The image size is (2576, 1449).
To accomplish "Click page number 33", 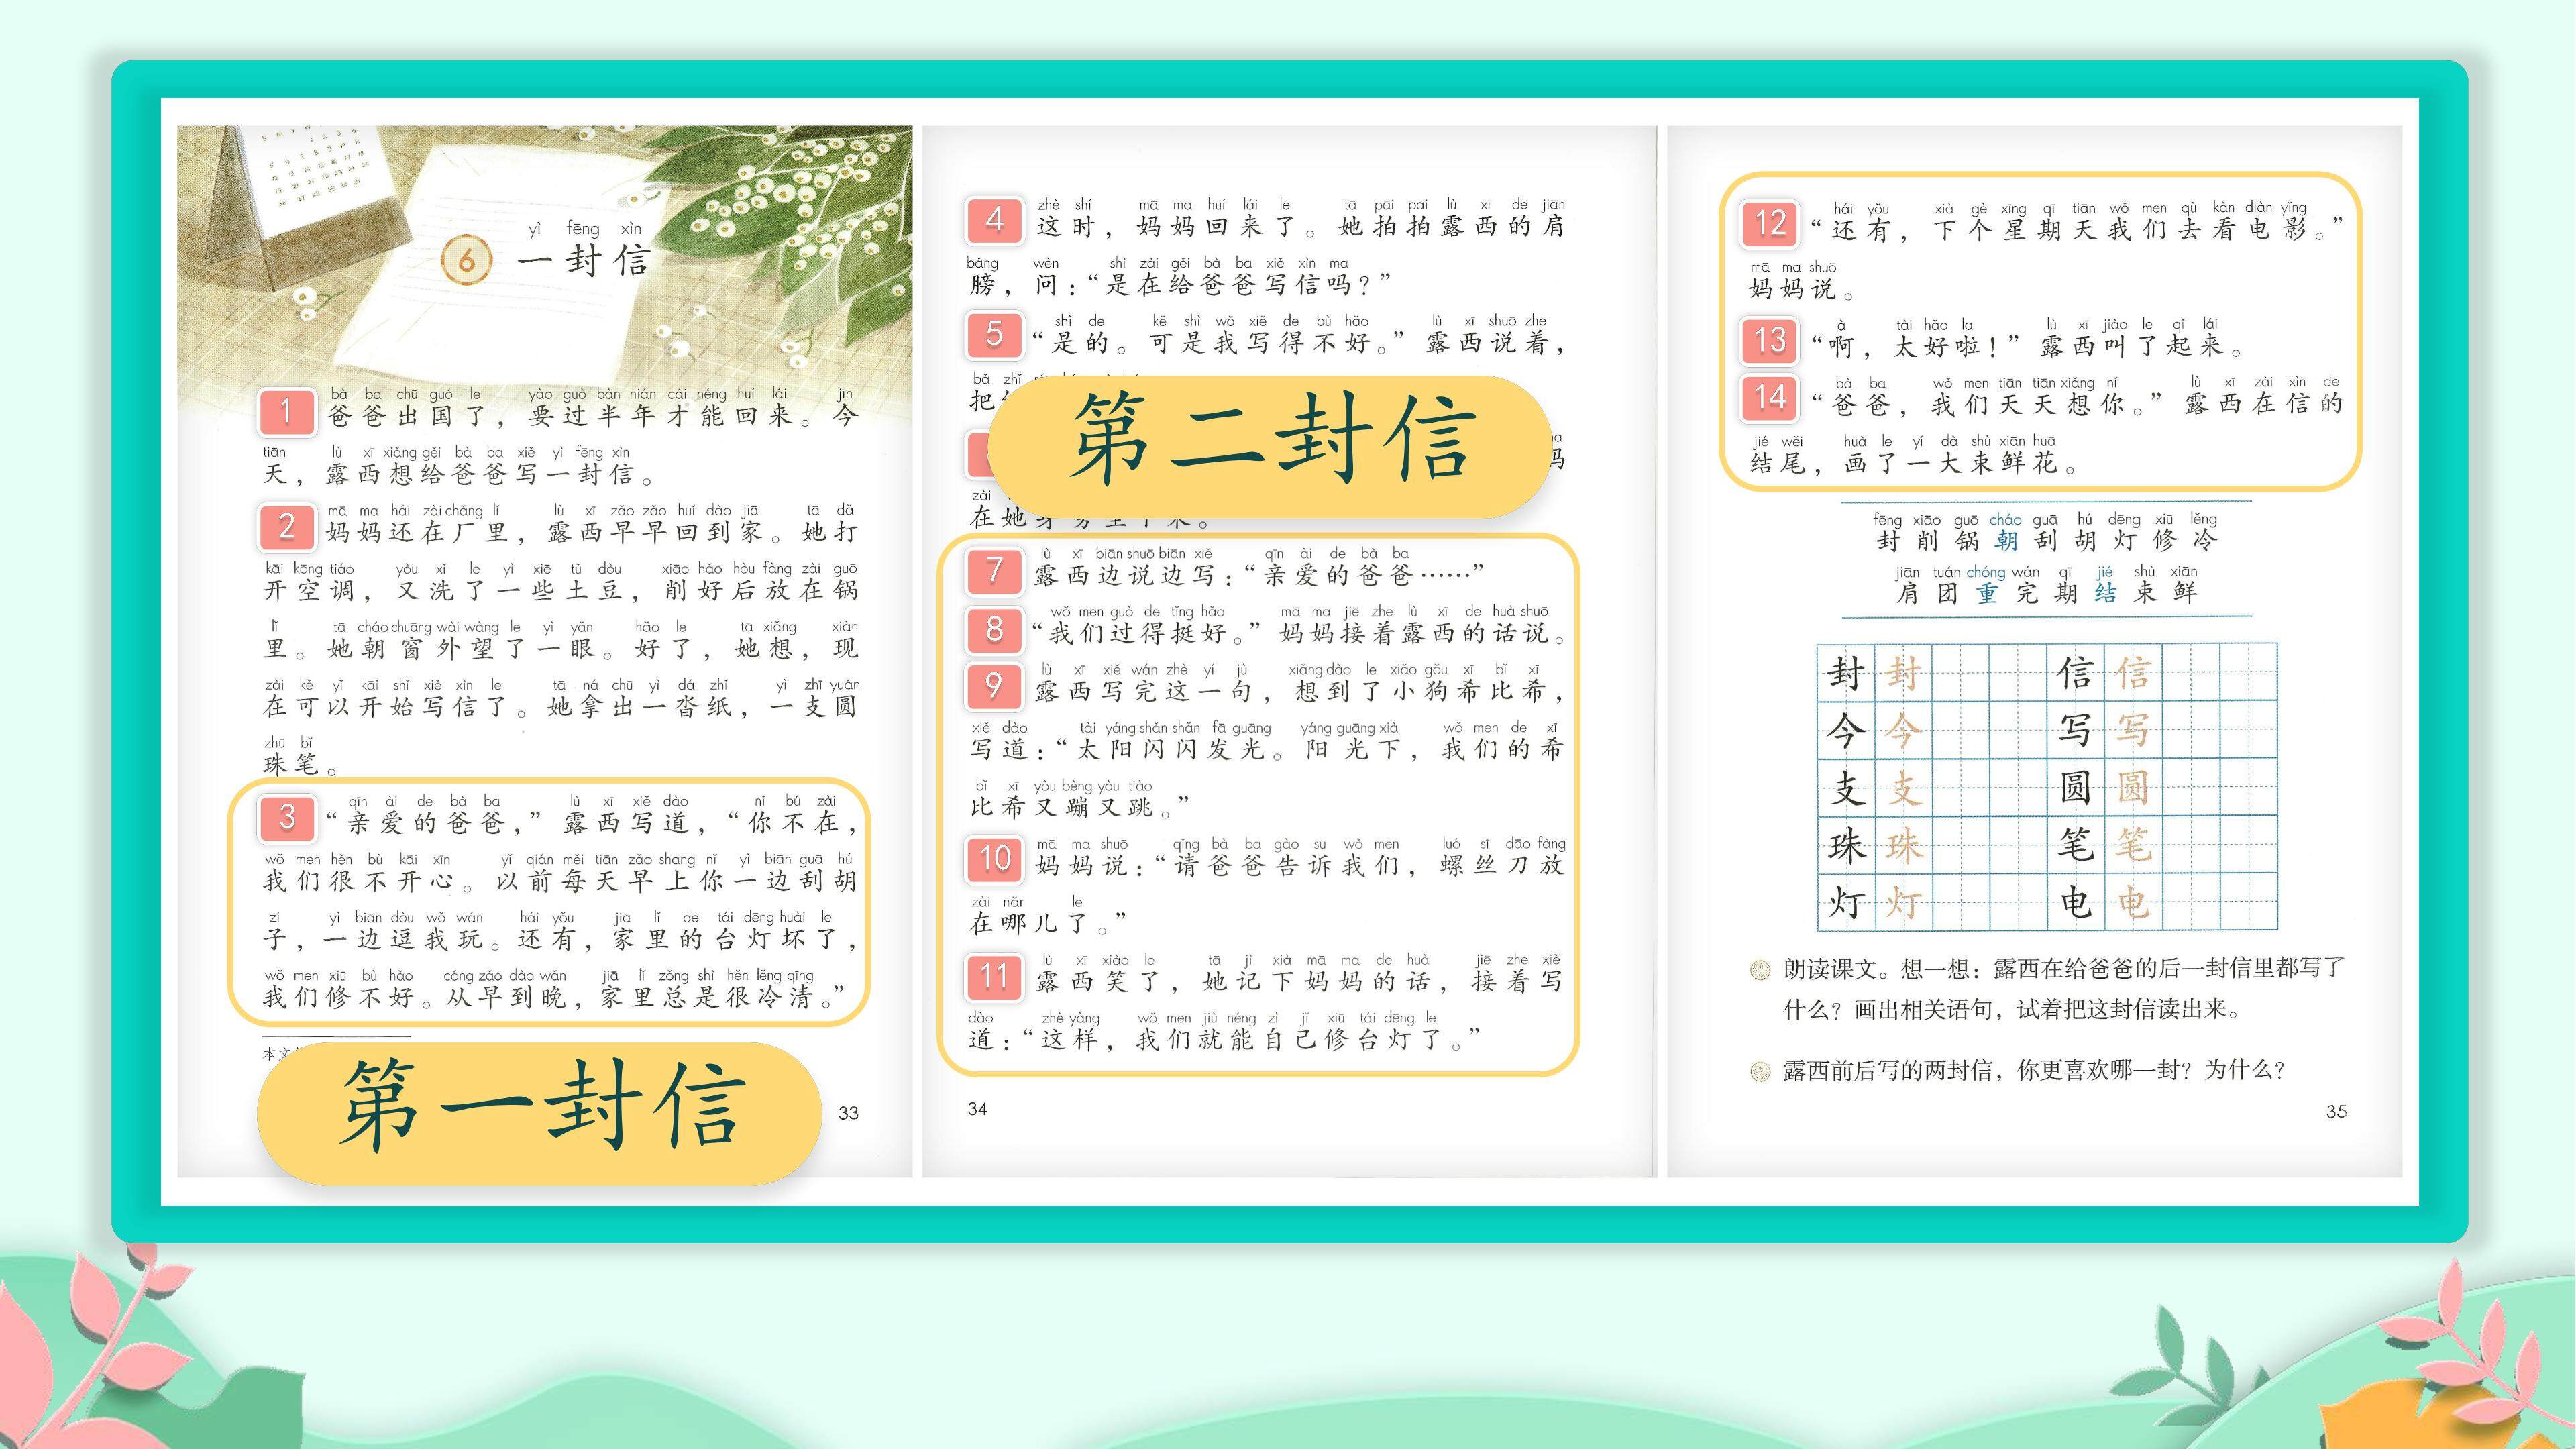I will [848, 1113].
